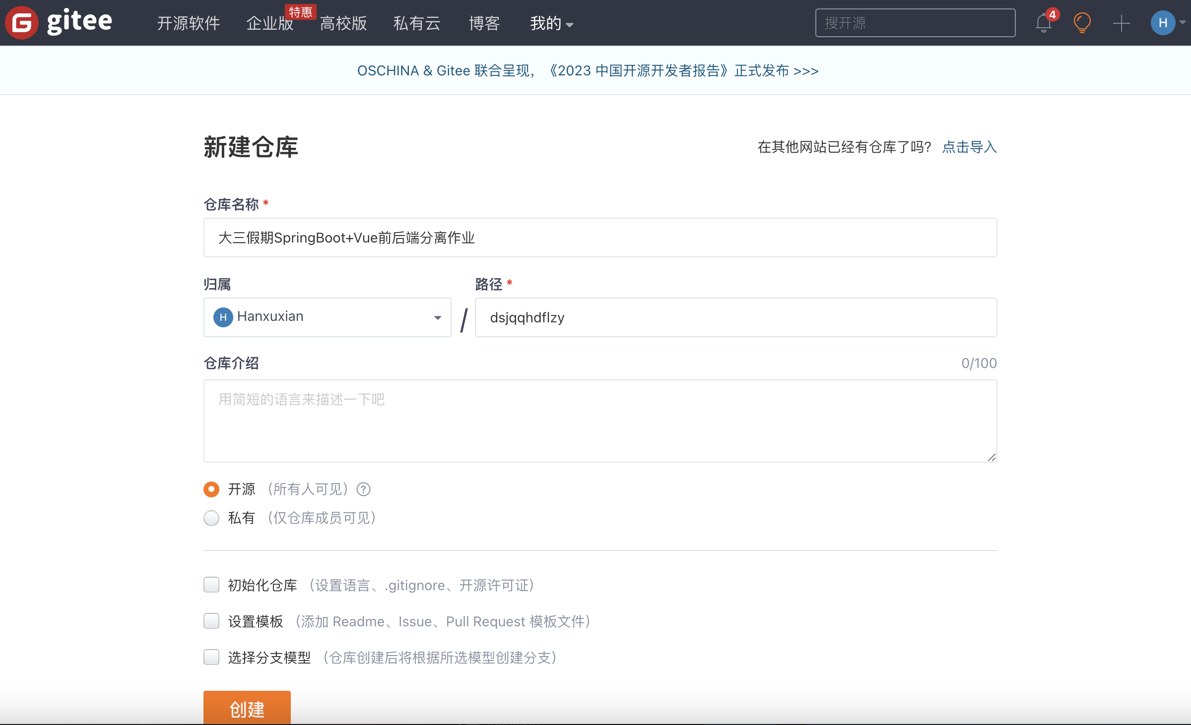Click the 点击导入 link
The height and width of the screenshot is (725, 1191).
[x=969, y=147]
